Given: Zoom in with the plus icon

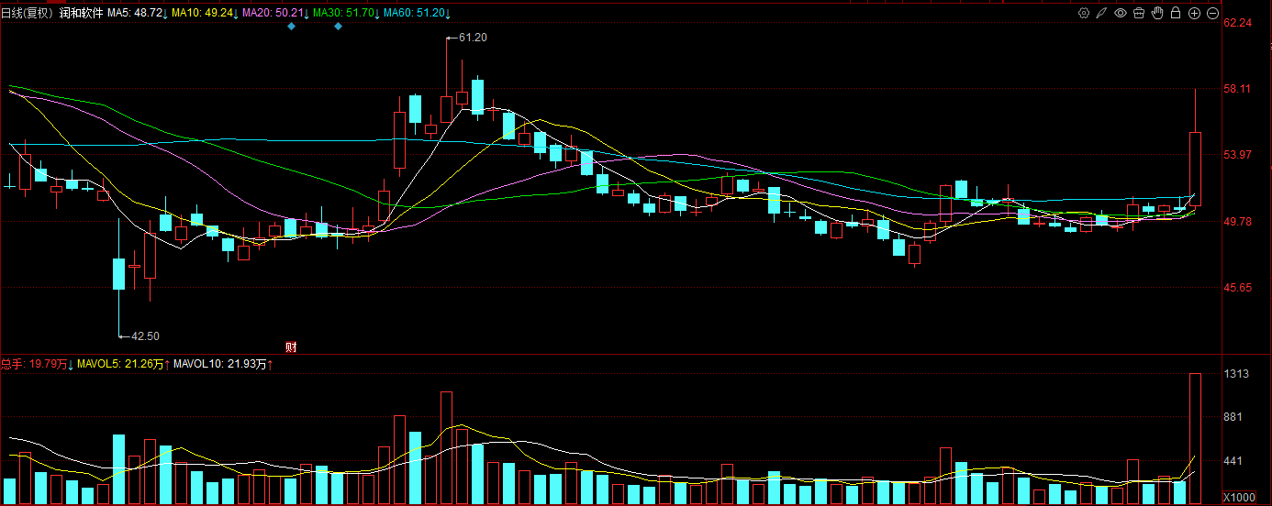Looking at the screenshot, I should (1194, 13).
